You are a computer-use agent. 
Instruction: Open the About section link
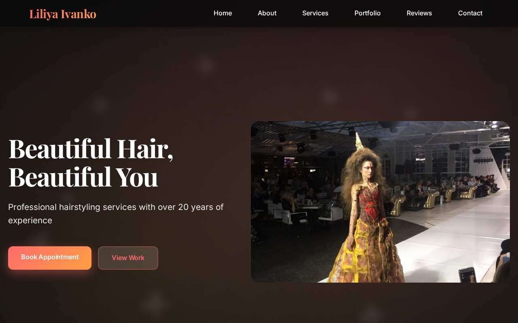[267, 13]
